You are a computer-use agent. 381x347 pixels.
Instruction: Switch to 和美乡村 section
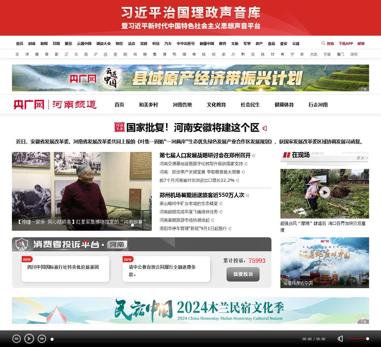pyautogui.click(x=148, y=105)
